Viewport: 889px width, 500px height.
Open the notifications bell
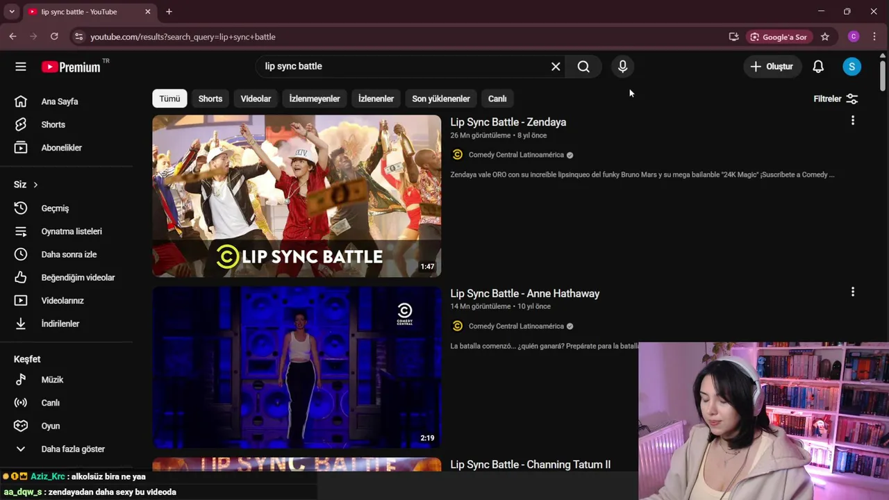pyautogui.click(x=818, y=67)
